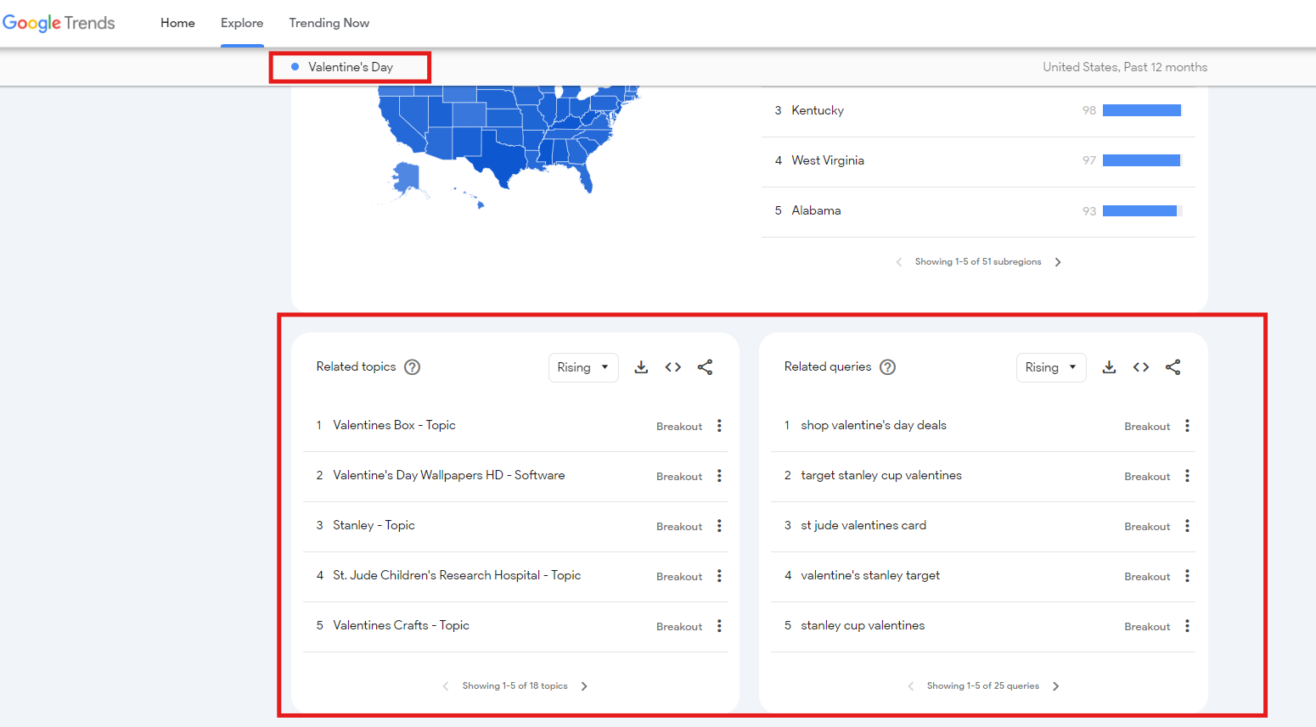Click the Alabama interest bar
Image resolution: width=1316 pixels, height=727 pixels.
(x=1142, y=210)
